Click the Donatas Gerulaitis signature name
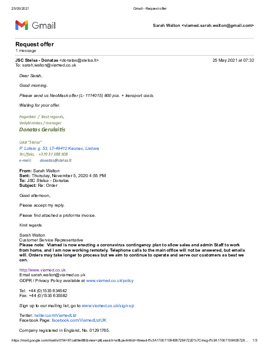269x349 pixels. pyautogui.click(x=42, y=130)
